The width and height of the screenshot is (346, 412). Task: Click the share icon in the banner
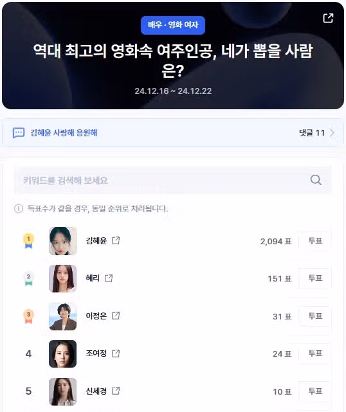[x=328, y=18]
